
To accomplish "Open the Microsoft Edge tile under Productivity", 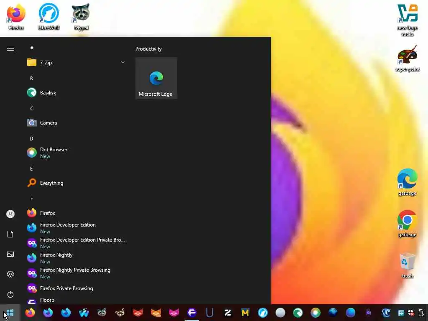I will coord(156,78).
